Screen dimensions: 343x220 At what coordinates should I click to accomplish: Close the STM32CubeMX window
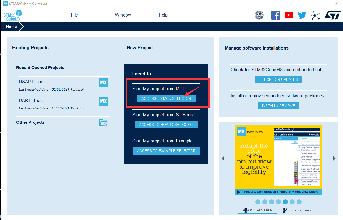coord(337,4)
